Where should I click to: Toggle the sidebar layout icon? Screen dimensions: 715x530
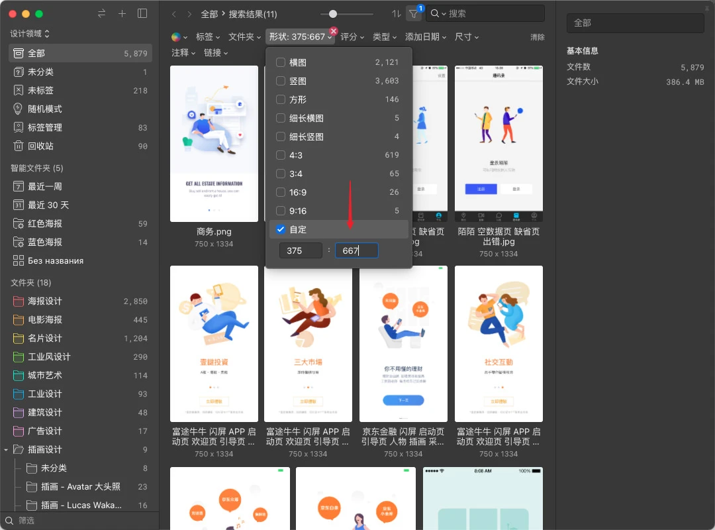[142, 14]
